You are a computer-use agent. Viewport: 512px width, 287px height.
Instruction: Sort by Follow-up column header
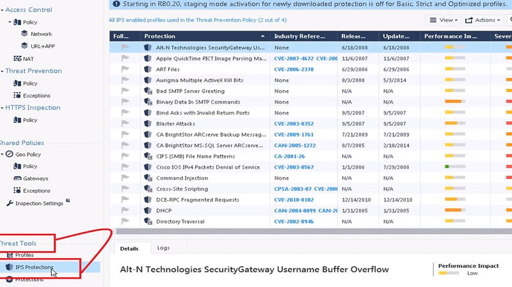[125, 36]
